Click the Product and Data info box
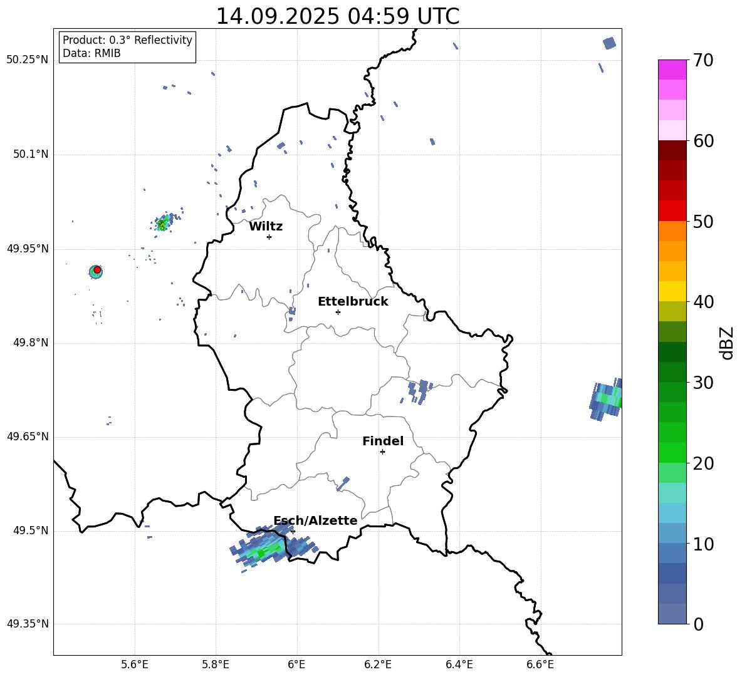 pos(127,47)
